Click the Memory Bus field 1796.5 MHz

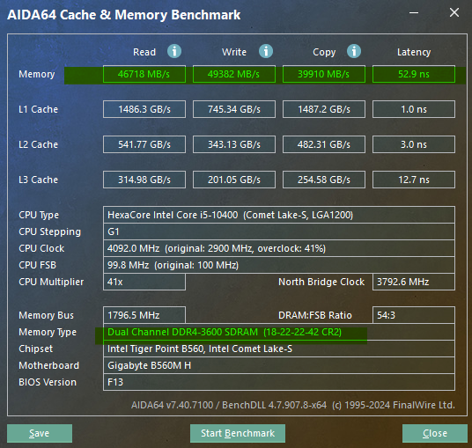click(144, 315)
